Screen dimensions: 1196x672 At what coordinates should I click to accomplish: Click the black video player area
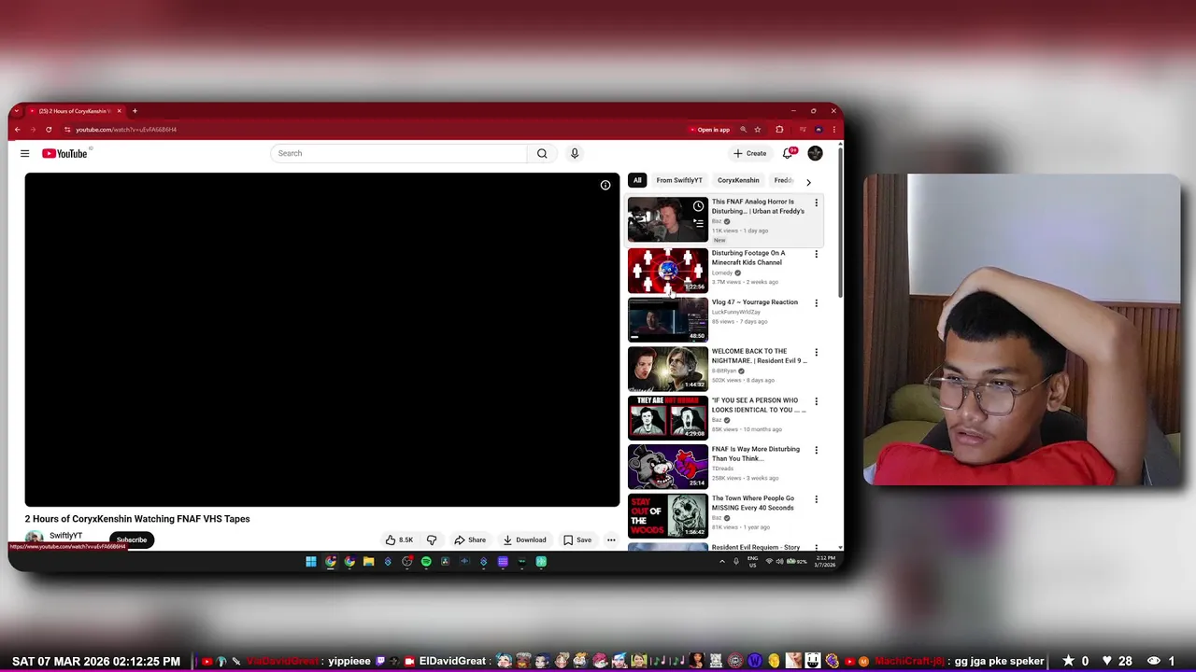click(x=322, y=340)
